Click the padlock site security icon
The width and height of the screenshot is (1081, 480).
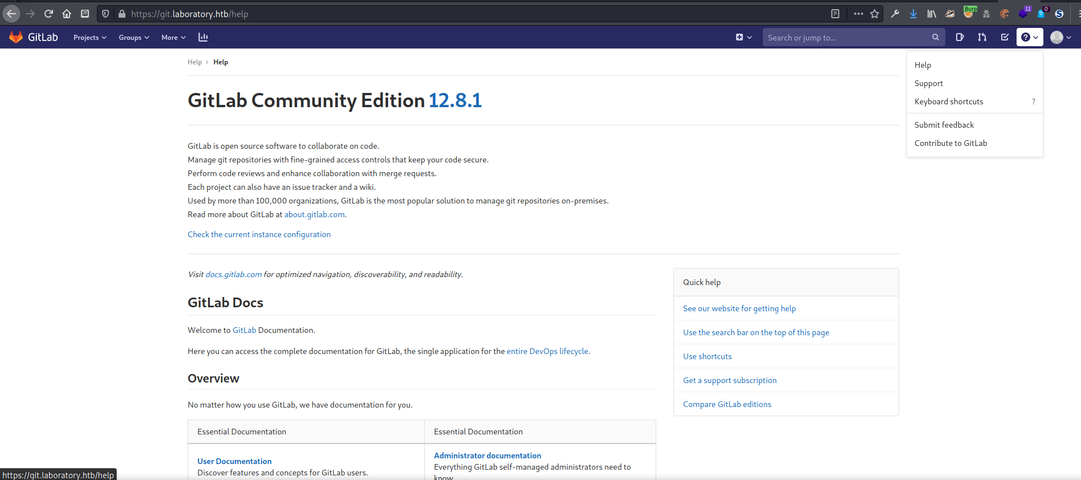click(x=121, y=14)
